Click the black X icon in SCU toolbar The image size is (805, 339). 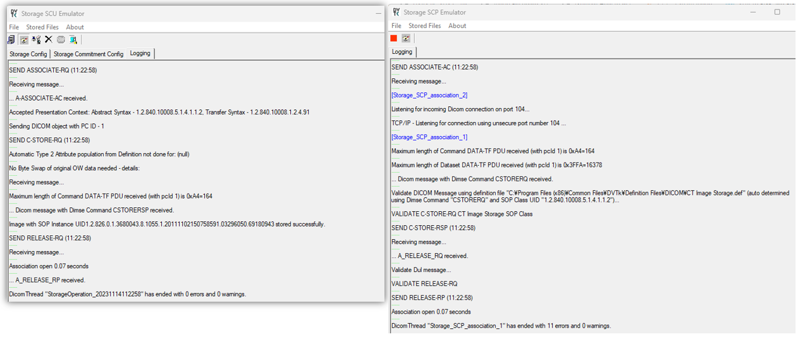click(48, 40)
